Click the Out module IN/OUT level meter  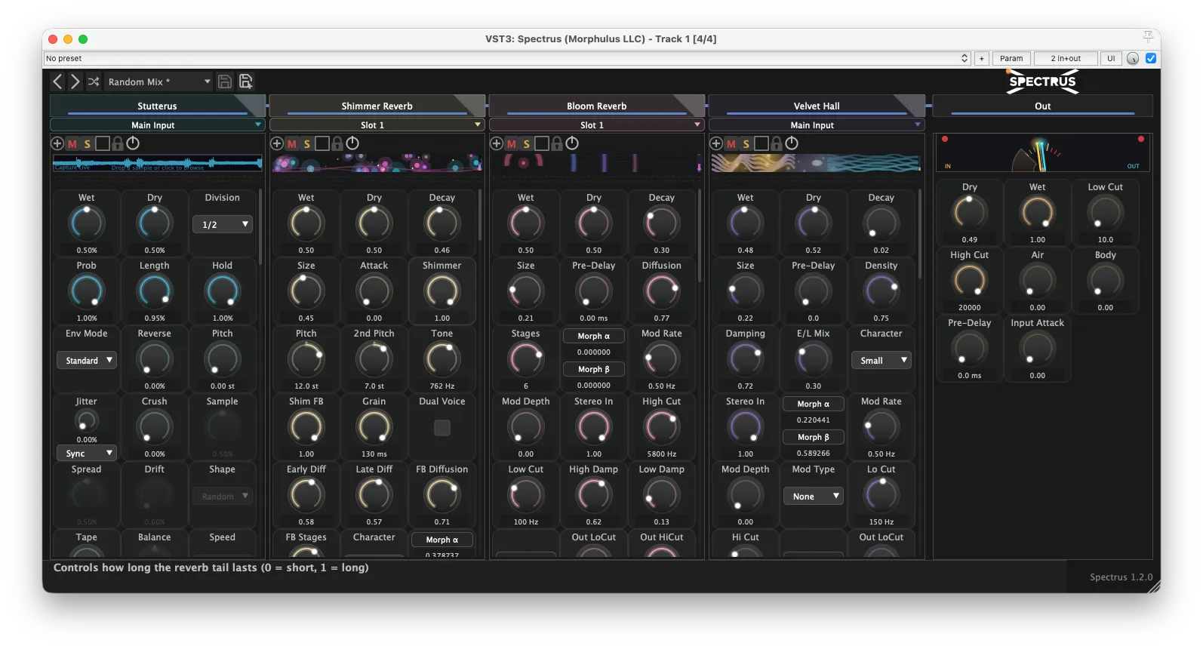(x=1042, y=153)
